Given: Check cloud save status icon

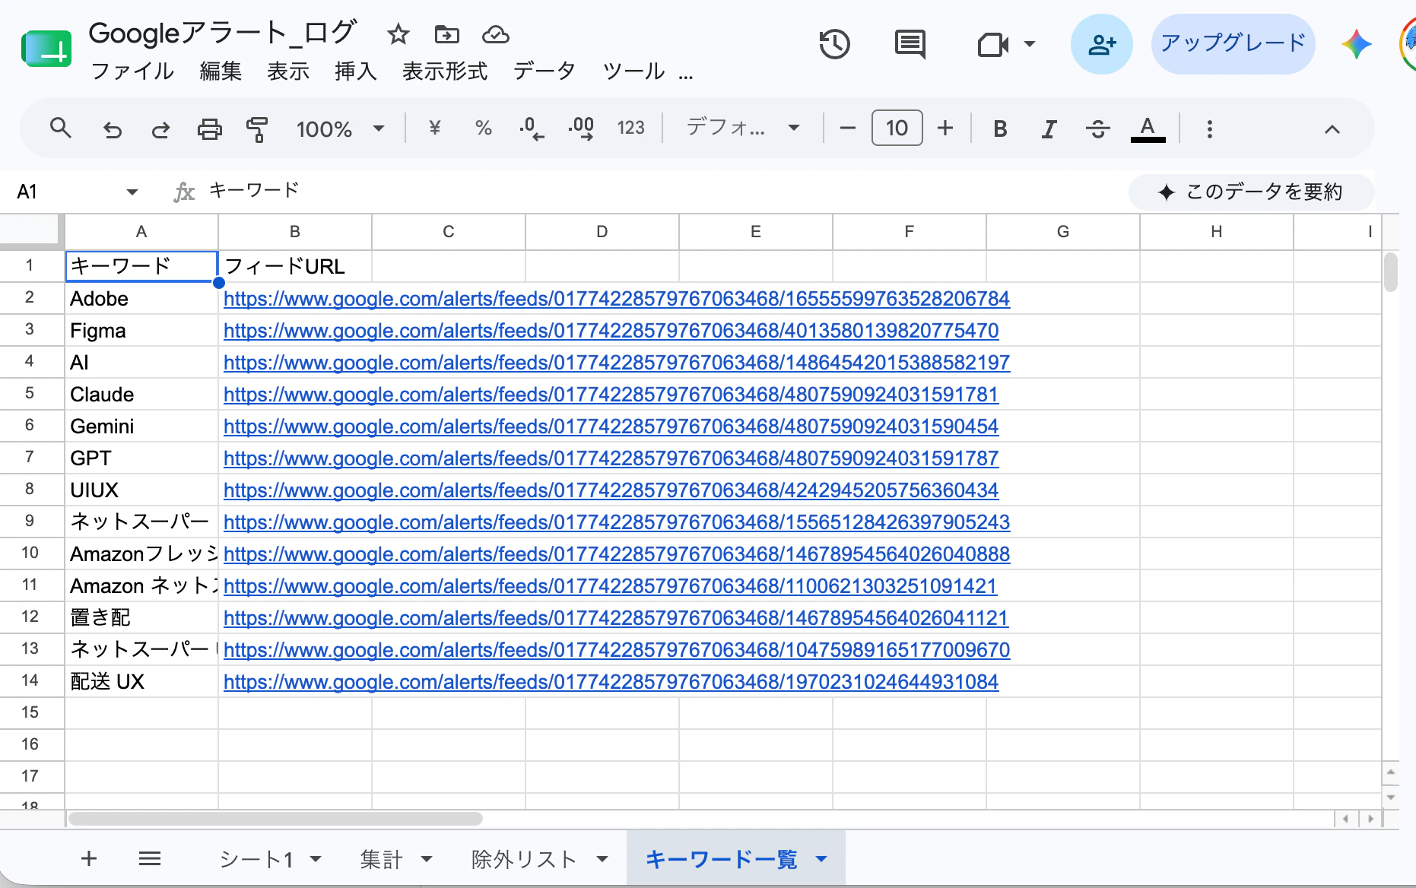Looking at the screenshot, I should pos(495,34).
